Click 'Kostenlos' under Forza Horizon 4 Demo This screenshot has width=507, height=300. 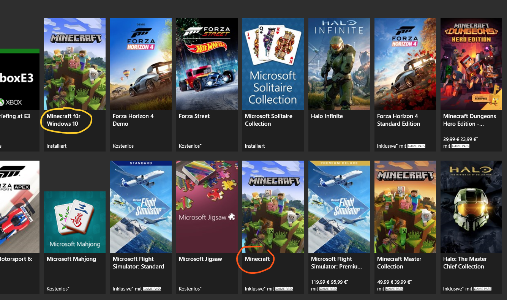click(x=123, y=146)
